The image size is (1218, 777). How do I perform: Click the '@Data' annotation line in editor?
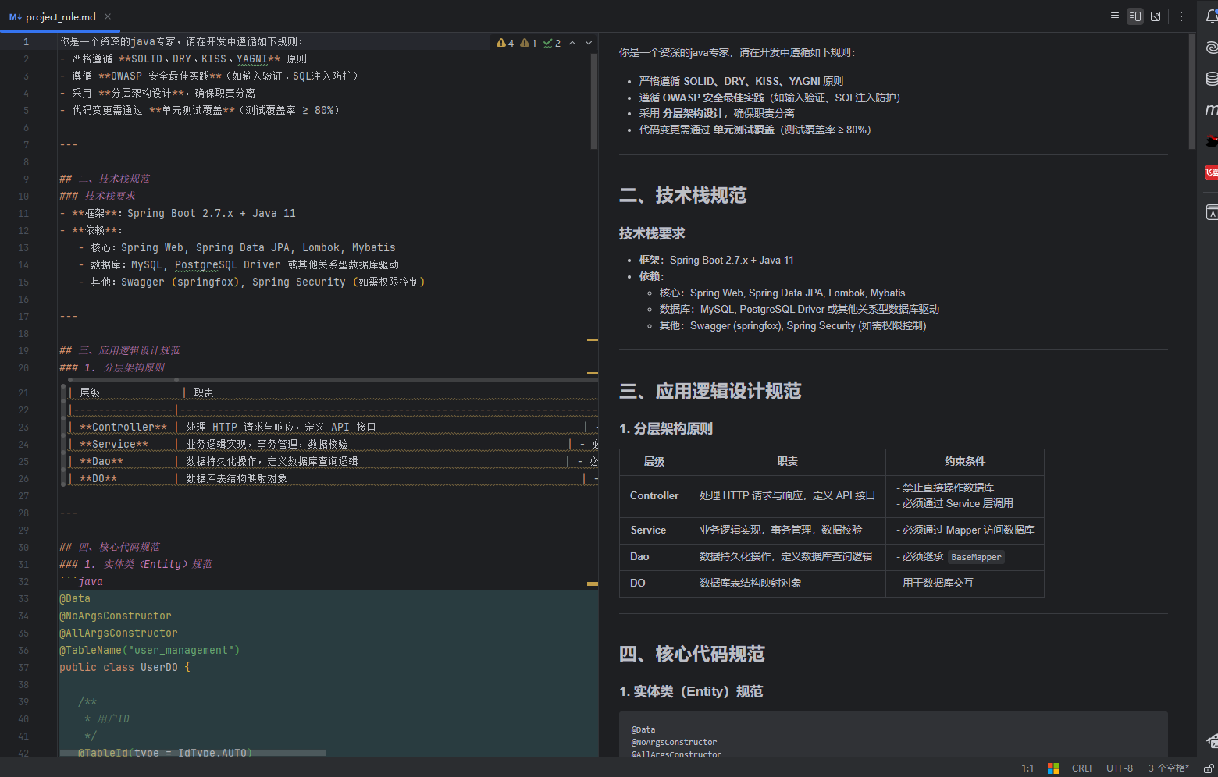(x=75, y=598)
